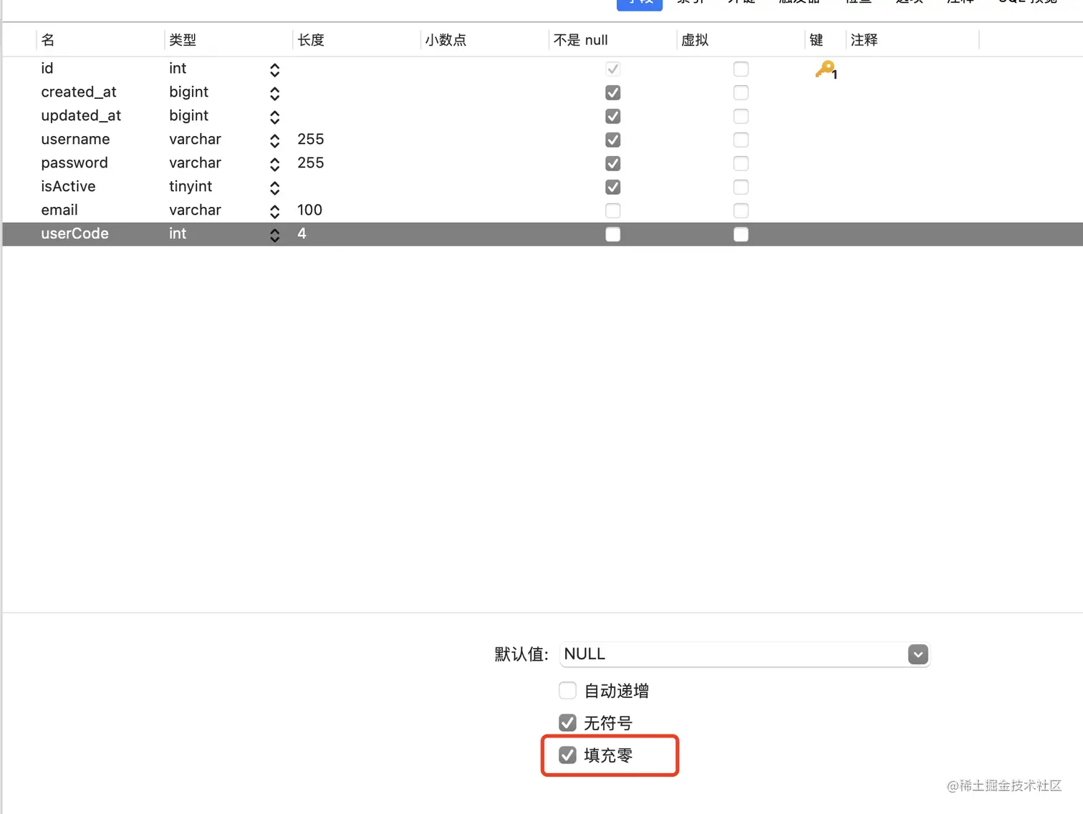Click the varchar type of username
Viewport: 1083px width, 814px height.
pos(195,139)
